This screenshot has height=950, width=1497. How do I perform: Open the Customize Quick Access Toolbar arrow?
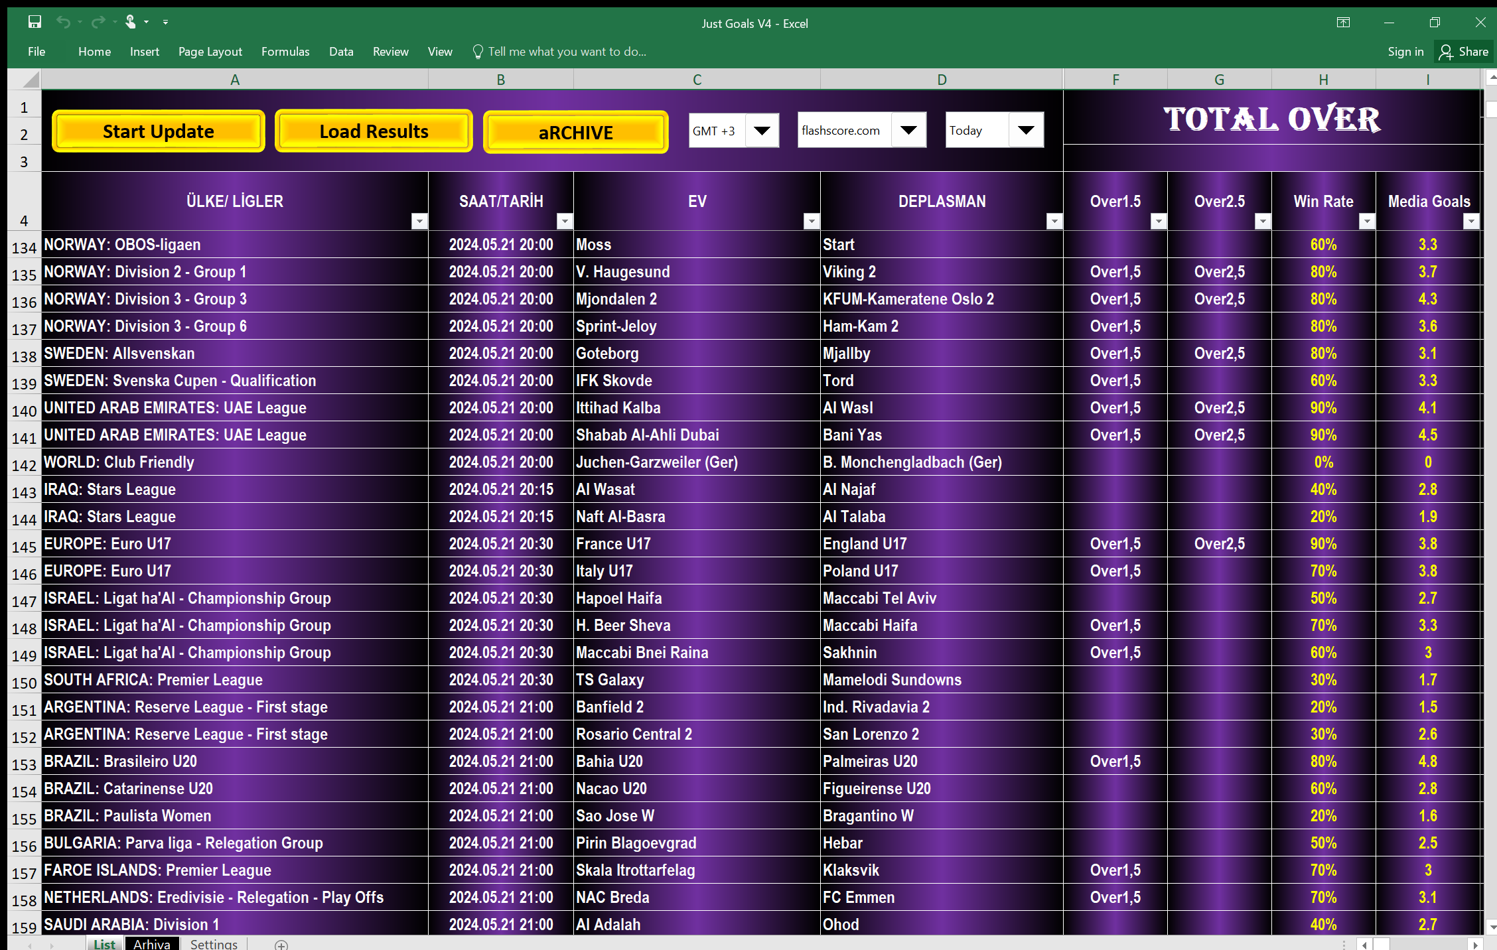(166, 22)
